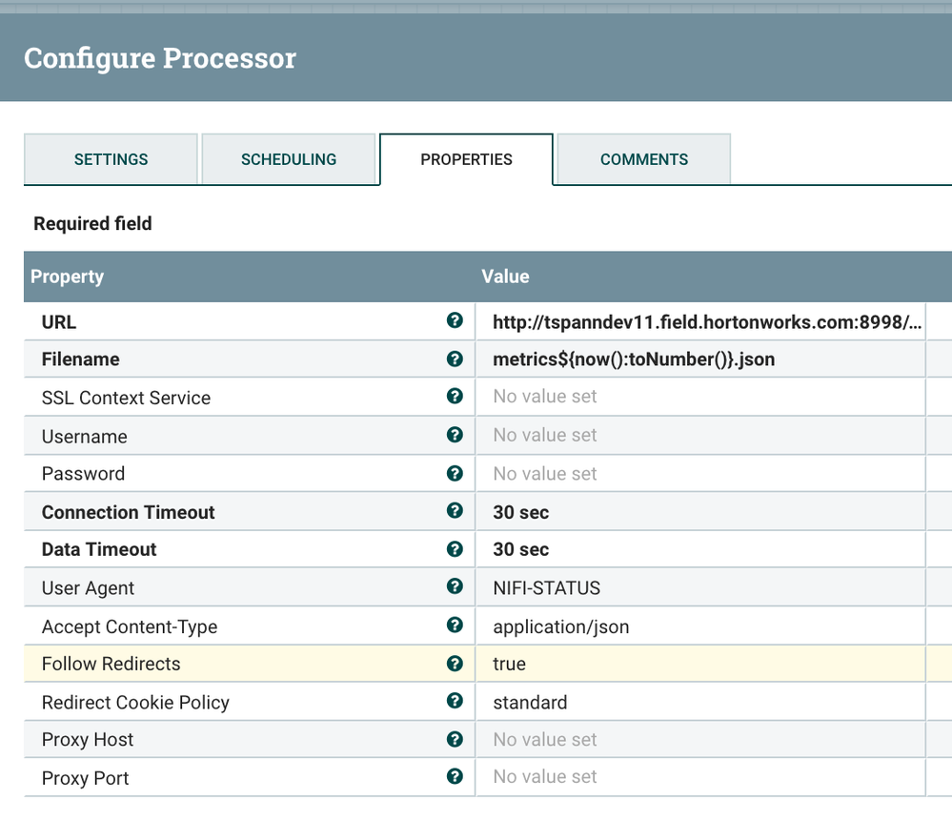Click the help icon next to URL
The image size is (952, 821).
click(x=455, y=321)
